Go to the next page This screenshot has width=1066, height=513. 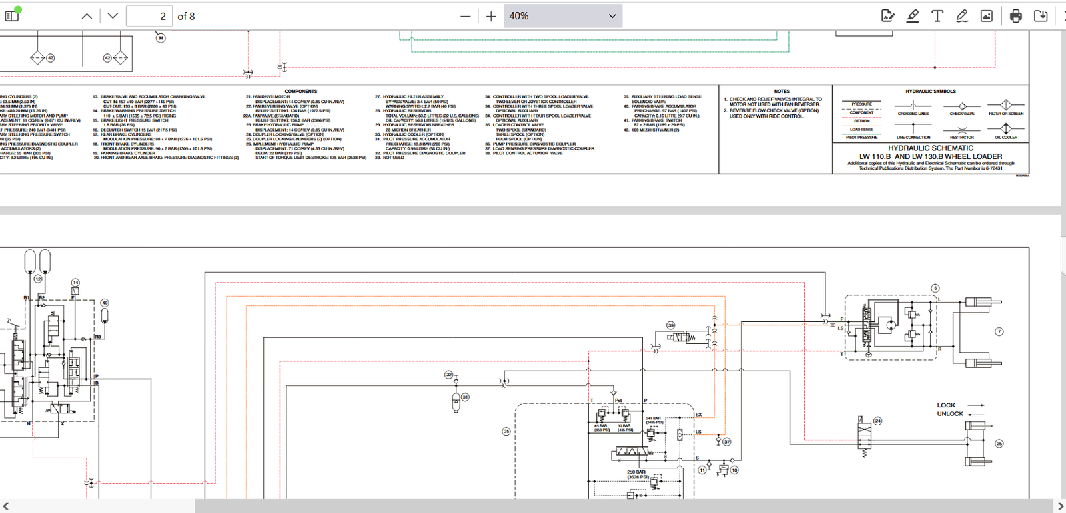pyautogui.click(x=113, y=16)
